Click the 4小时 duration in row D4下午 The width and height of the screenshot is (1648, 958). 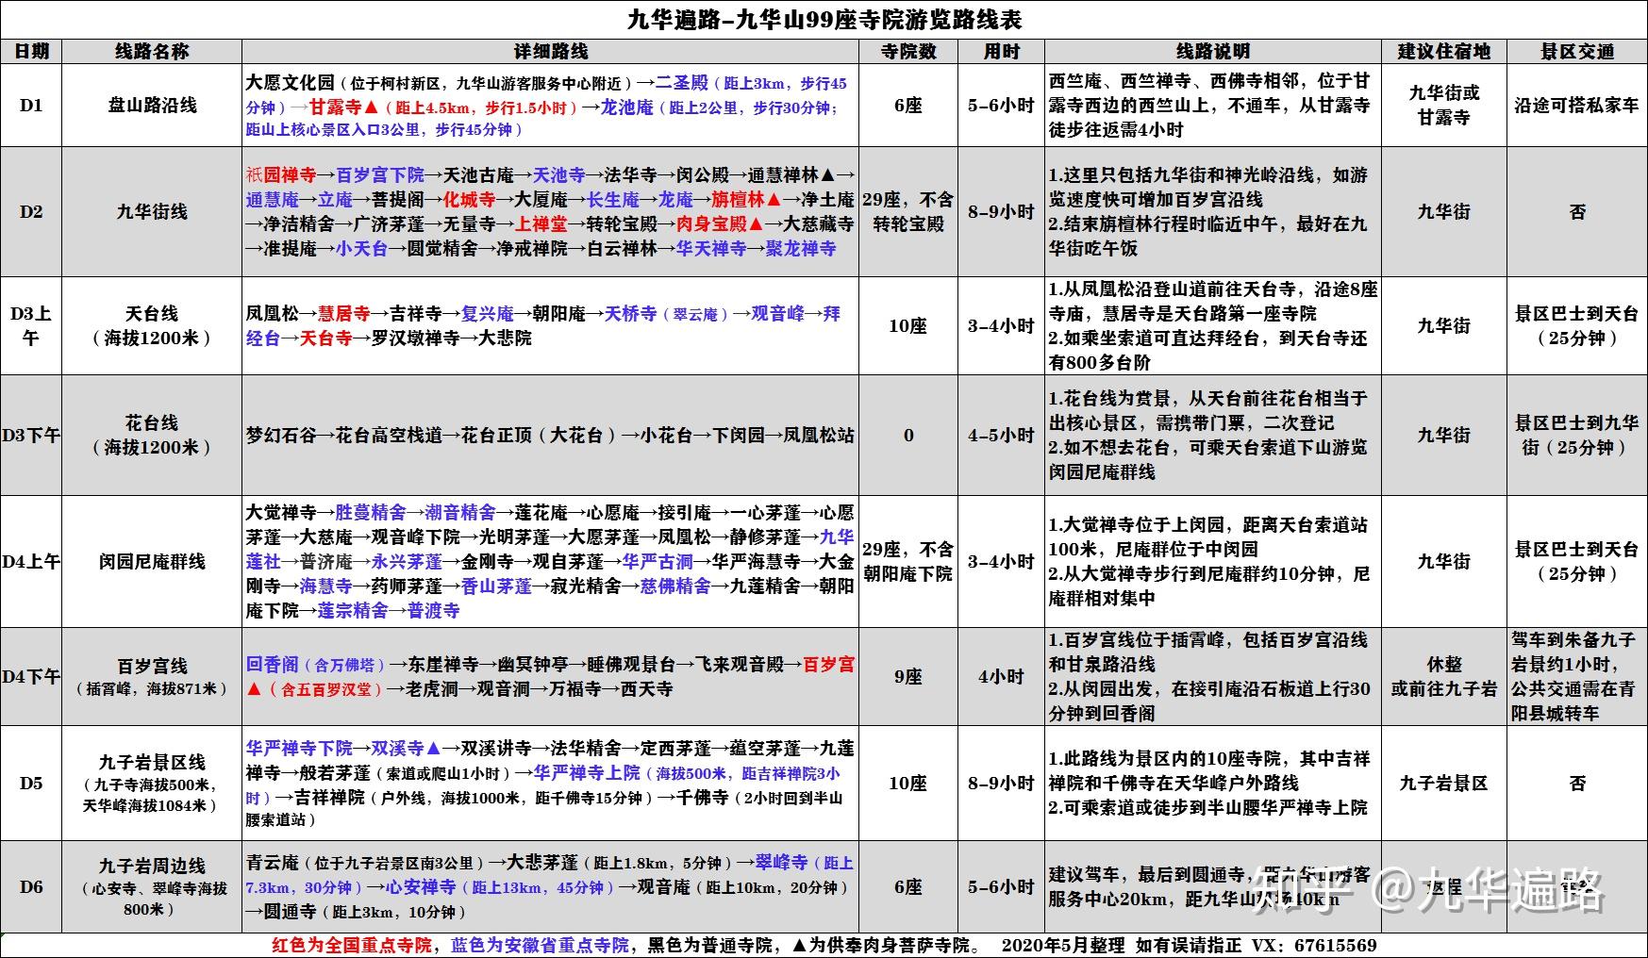click(x=1002, y=676)
